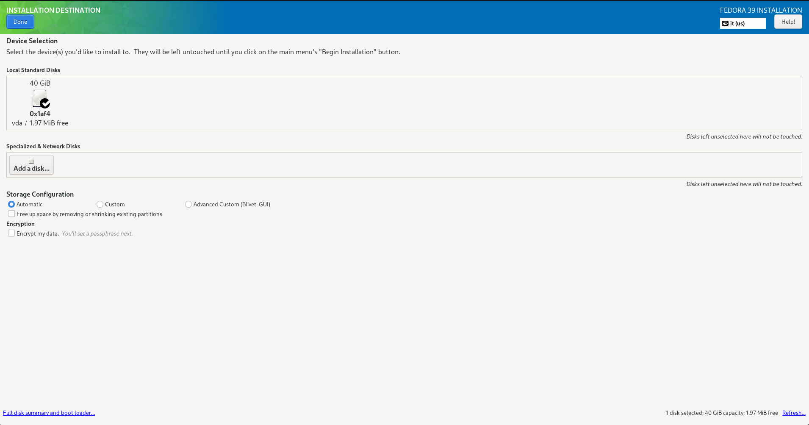Enable freeing up space by shrinking partitions
This screenshot has width=809, height=425.
11,214
